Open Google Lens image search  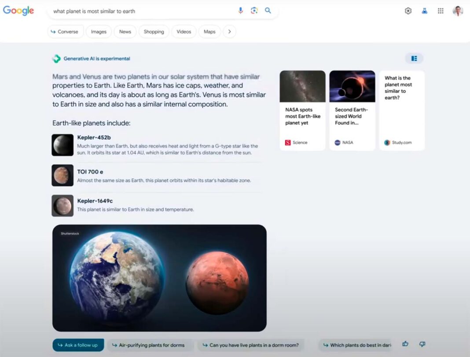pyautogui.click(x=254, y=11)
